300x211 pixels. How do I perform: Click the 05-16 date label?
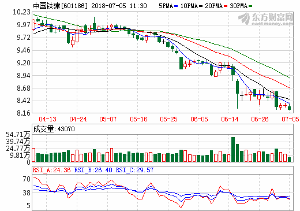pyautogui.click(x=138, y=119)
